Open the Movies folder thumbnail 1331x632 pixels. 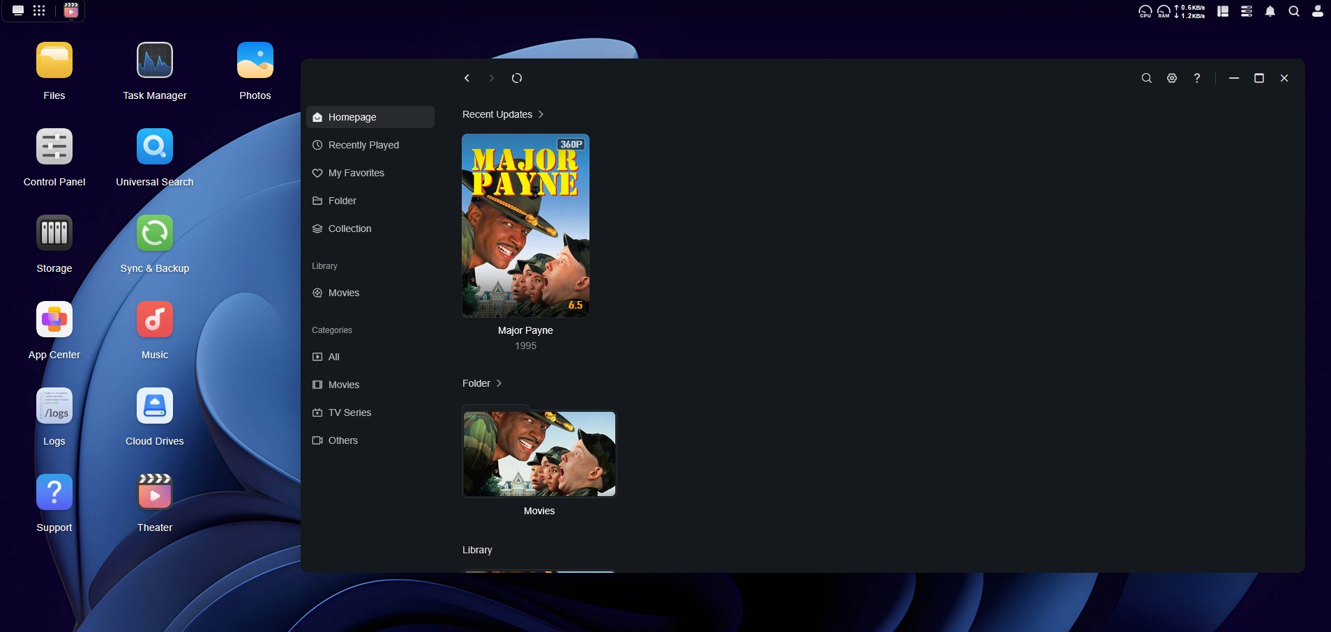point(539,454)
